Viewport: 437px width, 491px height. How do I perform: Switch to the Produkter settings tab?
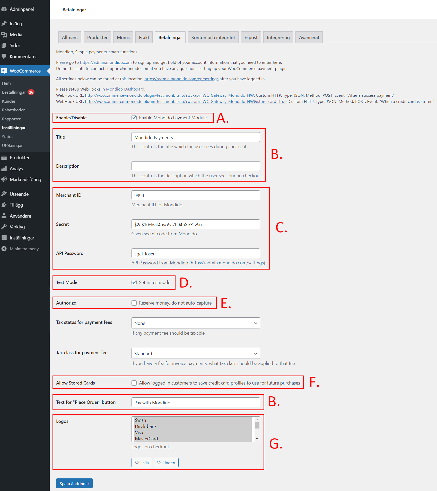point(97,37)
